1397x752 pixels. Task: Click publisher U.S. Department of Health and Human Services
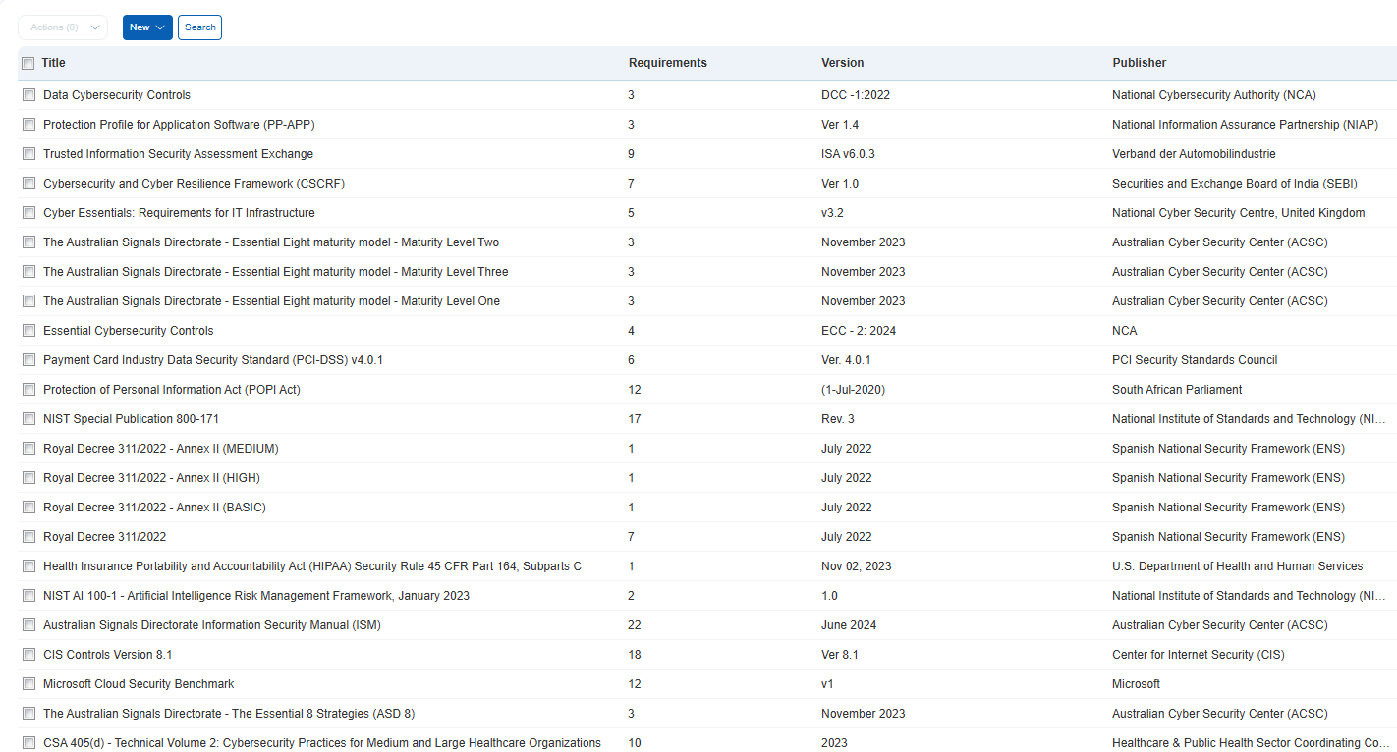click(1238, 566)
